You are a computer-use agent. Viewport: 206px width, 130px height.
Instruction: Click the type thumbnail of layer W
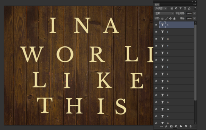tap(162, 109)
